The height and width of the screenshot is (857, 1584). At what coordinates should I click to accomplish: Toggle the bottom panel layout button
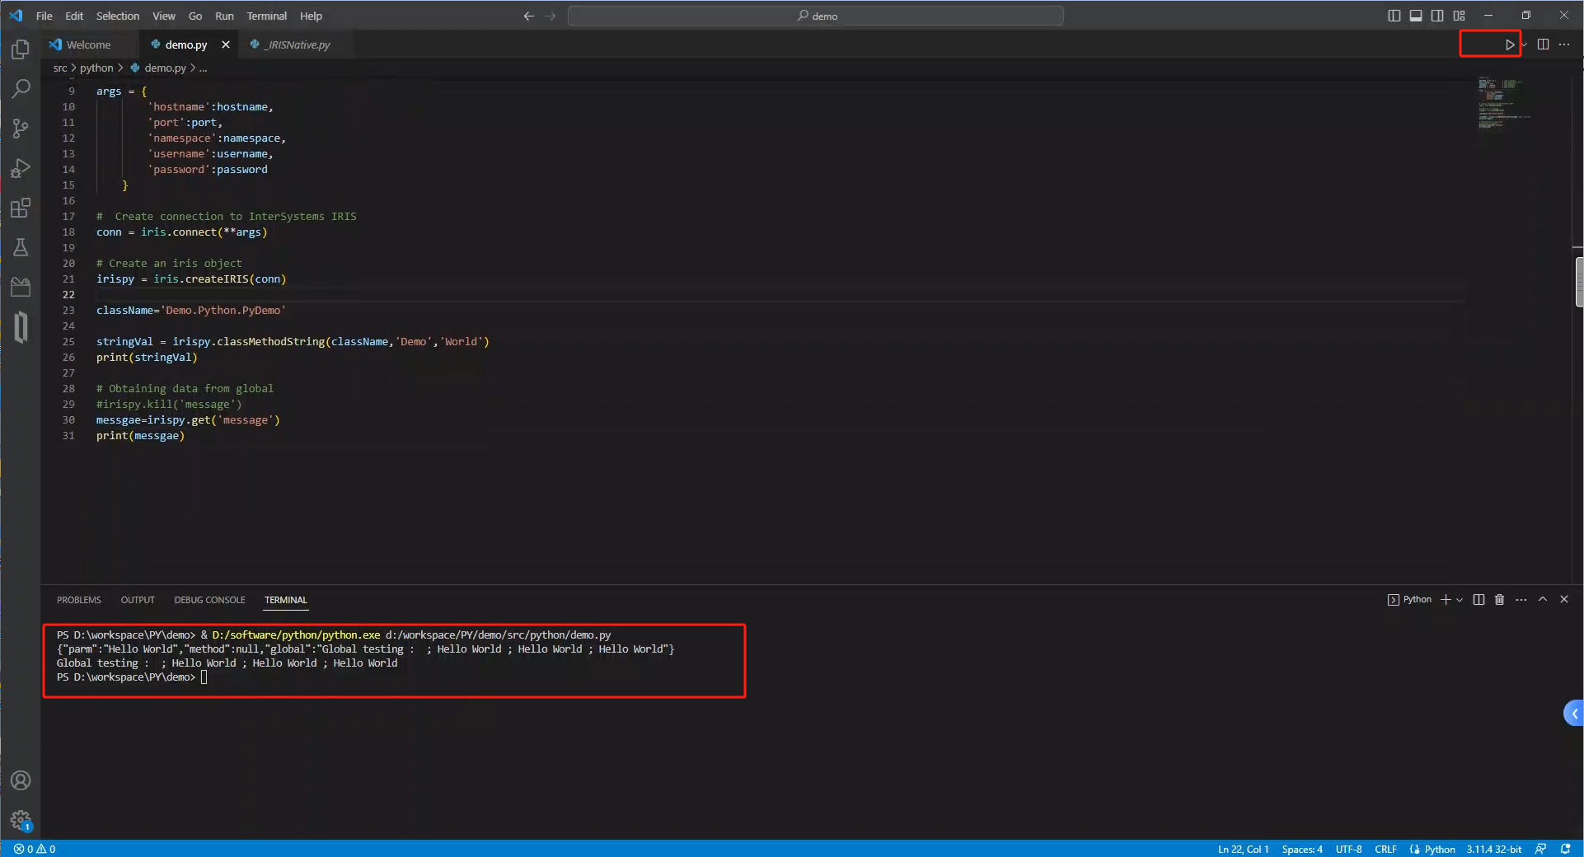(x=1415, y=16)
